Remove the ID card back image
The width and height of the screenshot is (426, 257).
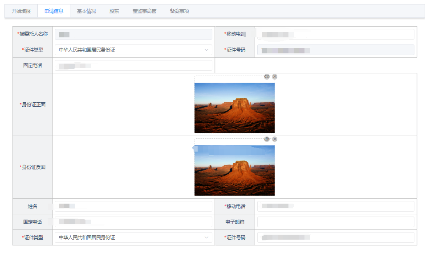coord(275,139)
